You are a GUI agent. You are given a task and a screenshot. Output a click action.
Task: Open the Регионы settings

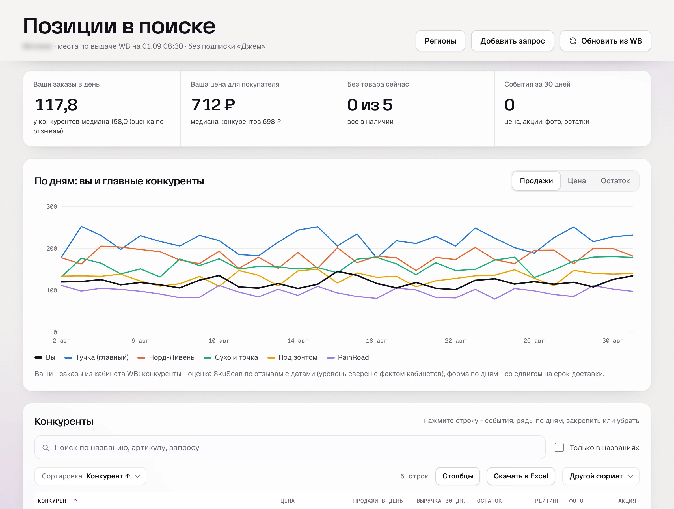pos(440,41)
